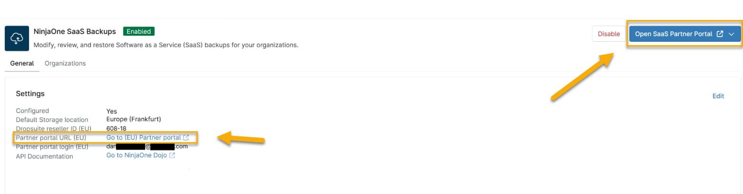Viewport: 743px width, 194px height.
Task: Click external-link icon beside Go to (EU) Partner portal
Action: point(186,138)
